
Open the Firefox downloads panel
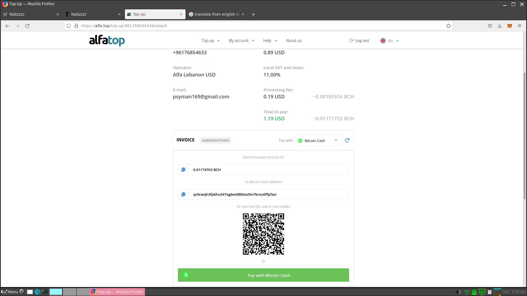500,26
